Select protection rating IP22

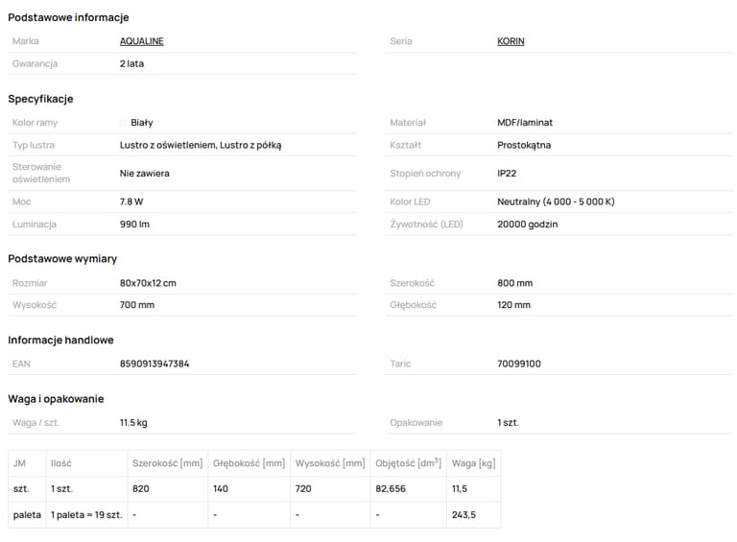tap(507, 174)
